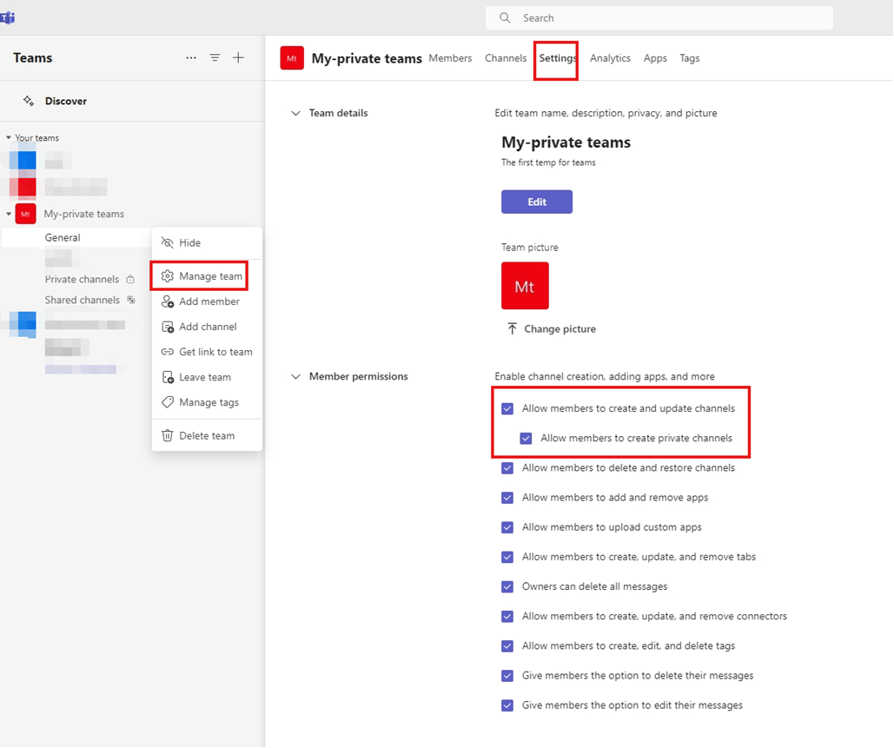Click the search magnifier icon
894x748 pixels.
(505, 17)
